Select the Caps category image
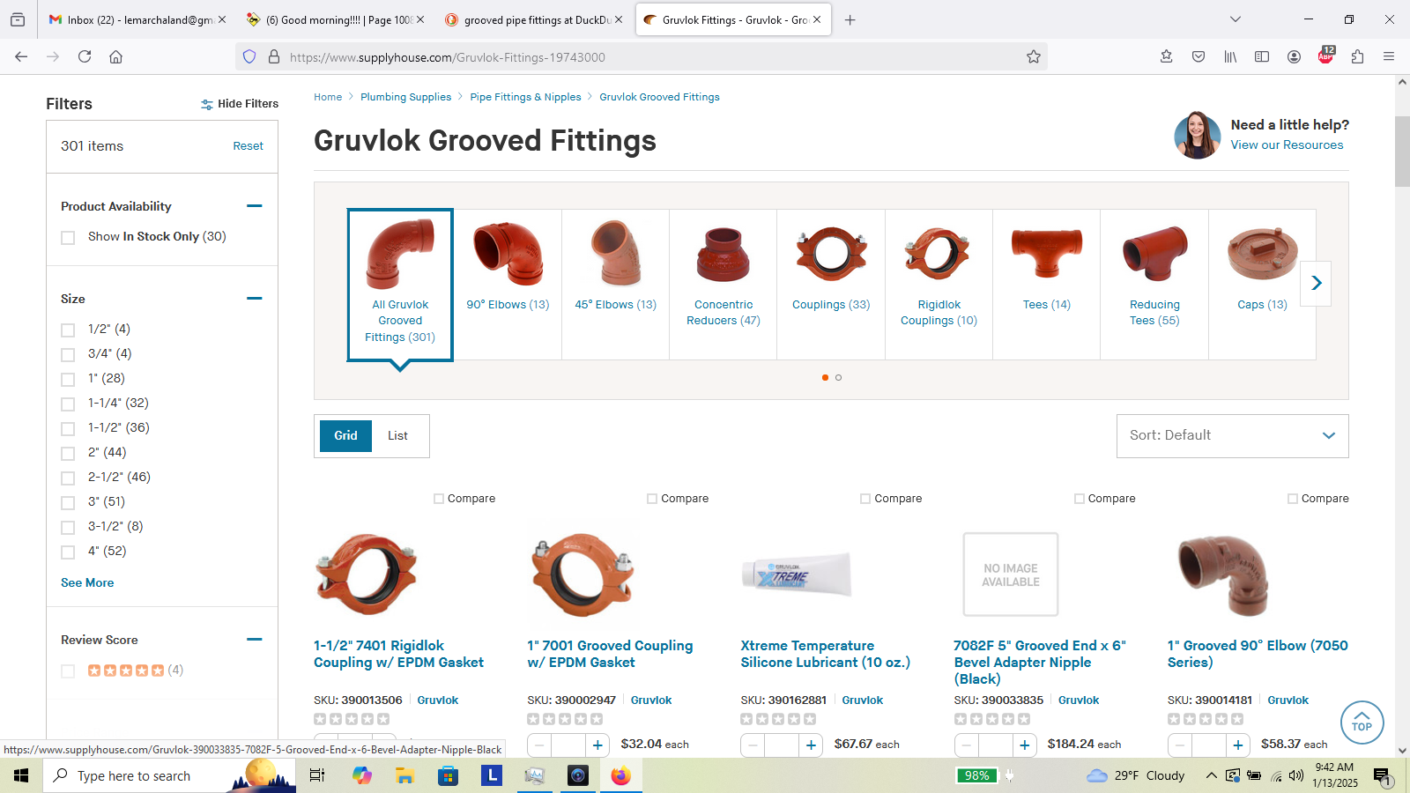 tap(1262, 254)
